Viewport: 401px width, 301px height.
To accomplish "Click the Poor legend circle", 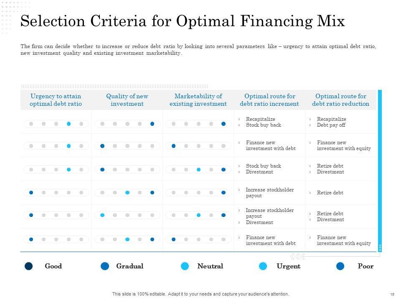I will (340, 266).
